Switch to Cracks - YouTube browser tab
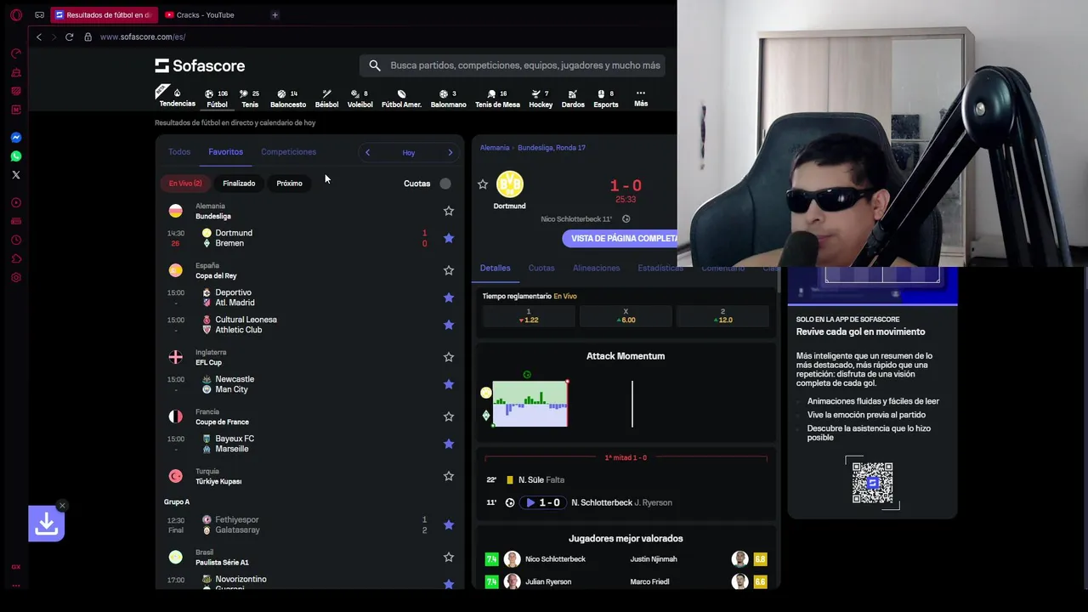Image resolution: width=1088 pixels, height=612 pixels. coord(204,14)
